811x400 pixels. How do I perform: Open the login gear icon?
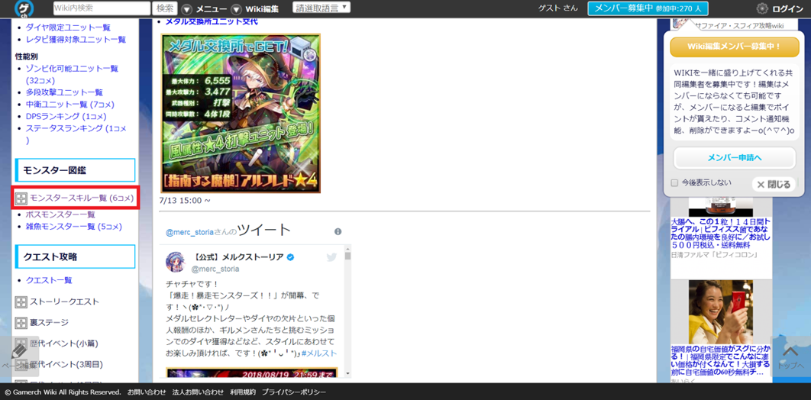tap(762, 9)
